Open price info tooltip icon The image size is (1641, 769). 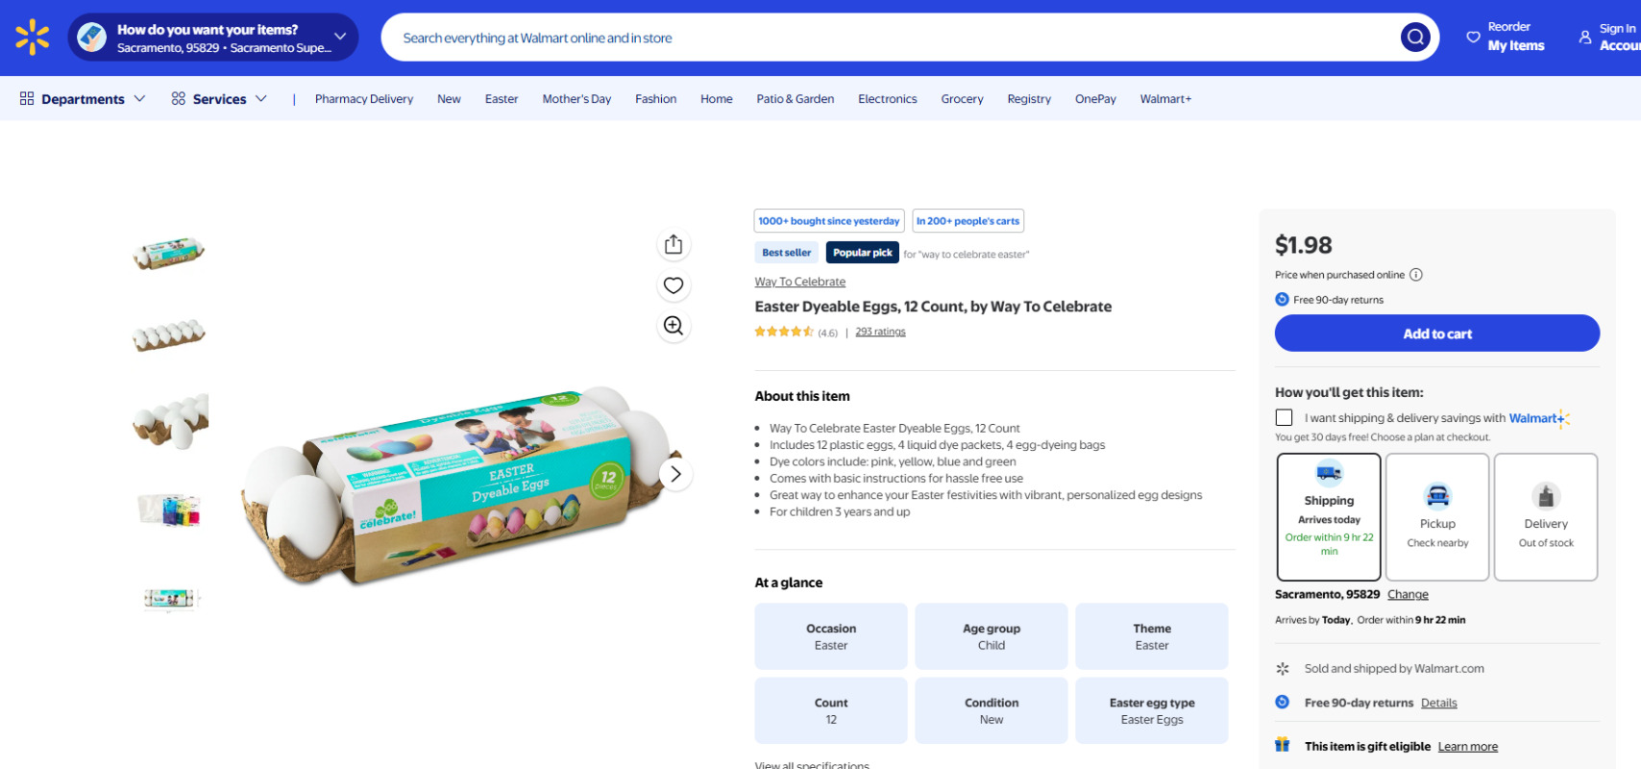tap(1416, 275)
